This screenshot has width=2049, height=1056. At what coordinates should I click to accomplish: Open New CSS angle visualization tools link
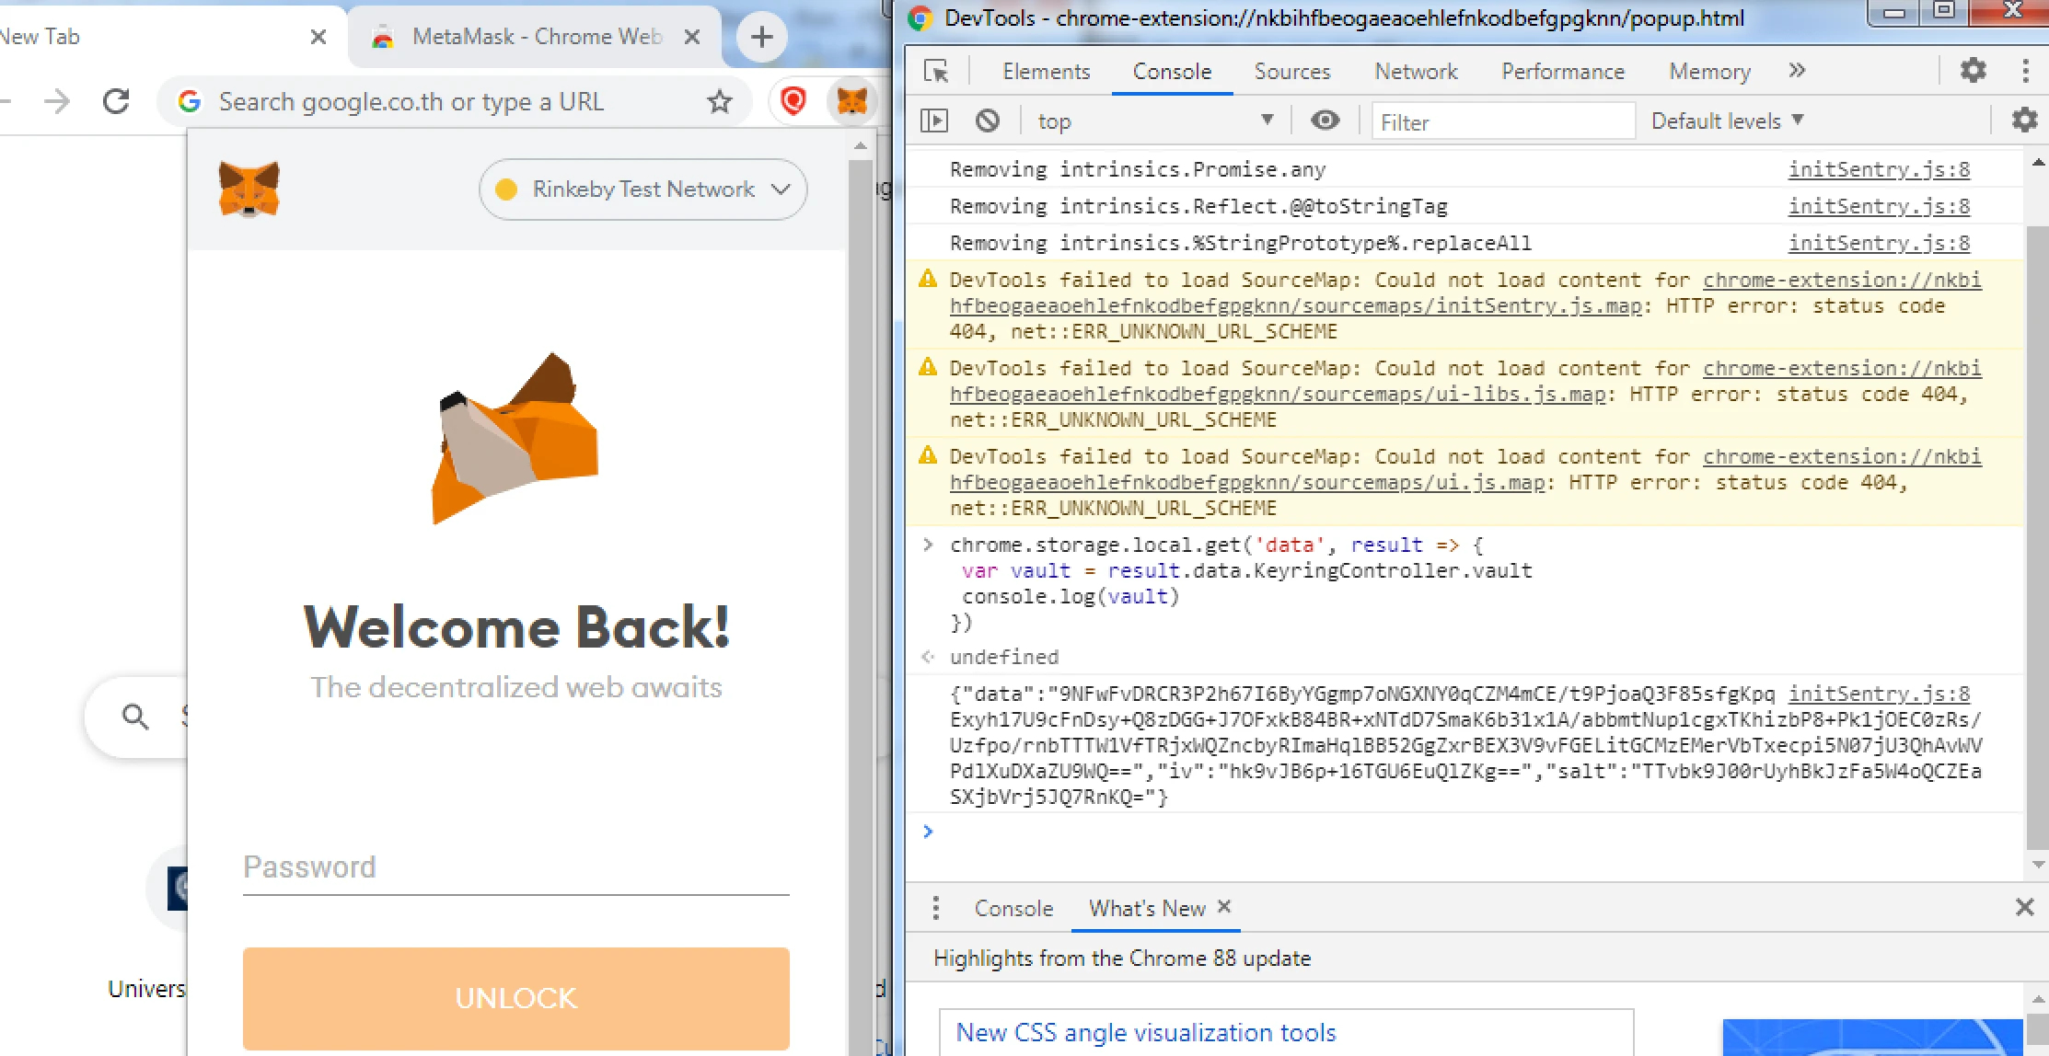click(x=1146, y=1032)
